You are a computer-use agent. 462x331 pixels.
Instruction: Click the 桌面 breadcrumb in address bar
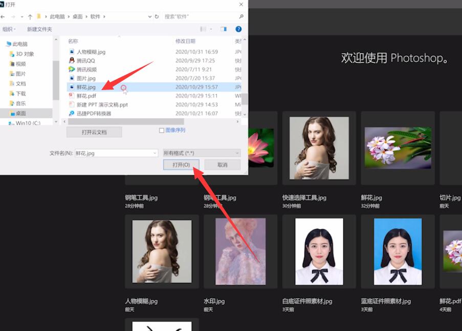tap(78, 17)
